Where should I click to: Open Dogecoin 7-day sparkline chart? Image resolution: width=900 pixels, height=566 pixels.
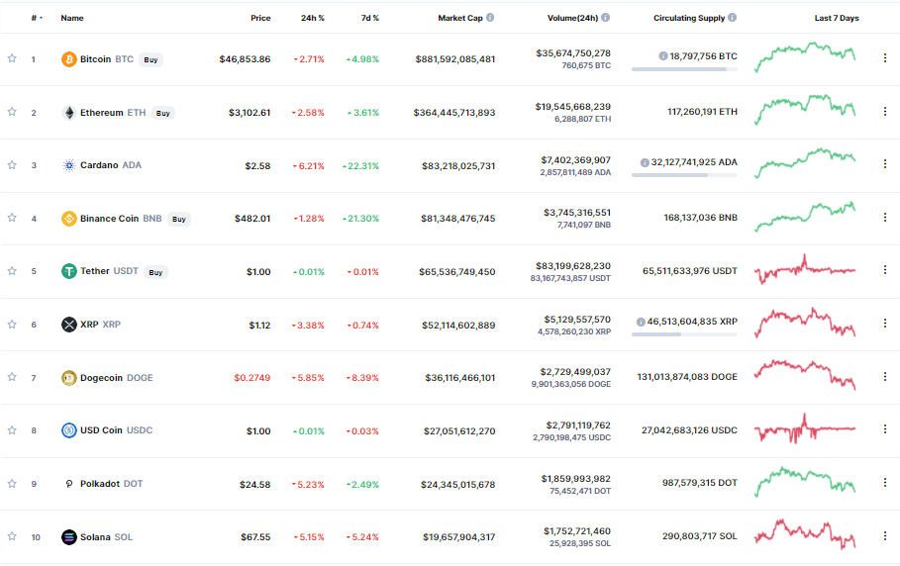[805, 375]
